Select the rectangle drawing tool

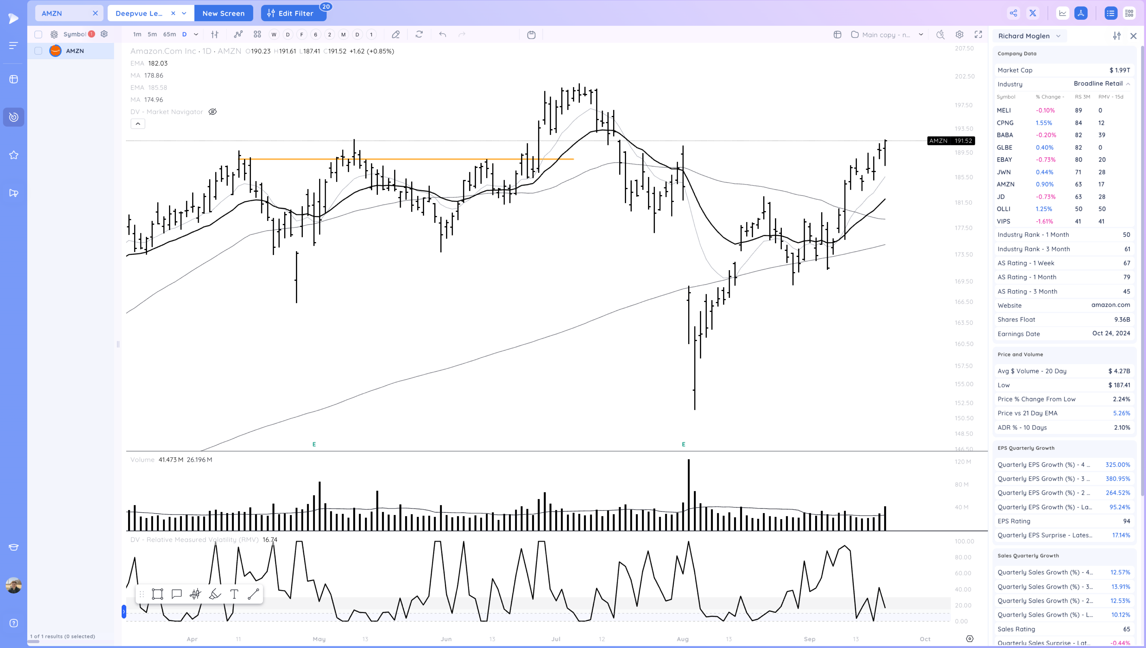click(x=157, y=594)
